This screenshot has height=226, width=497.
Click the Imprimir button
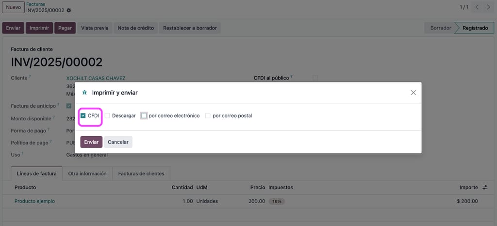39,28
